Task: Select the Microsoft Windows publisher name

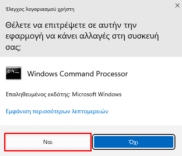Action: (97, 94)
